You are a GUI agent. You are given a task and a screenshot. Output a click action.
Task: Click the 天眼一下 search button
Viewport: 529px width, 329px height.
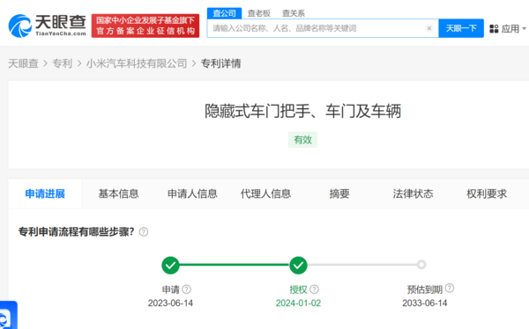461,28
